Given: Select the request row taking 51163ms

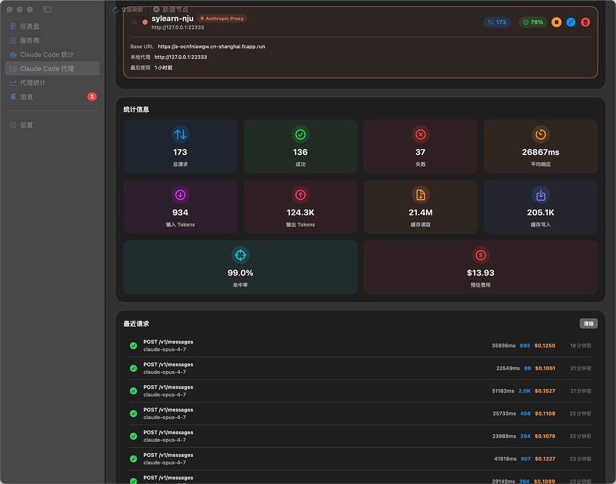Looking at the screenshot, I should pos(361,391).
